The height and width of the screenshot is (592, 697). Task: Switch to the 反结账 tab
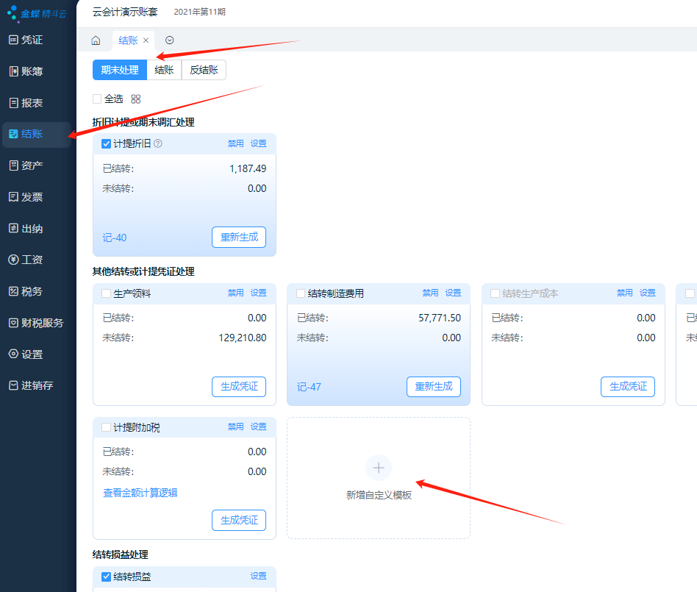[204, 70]
